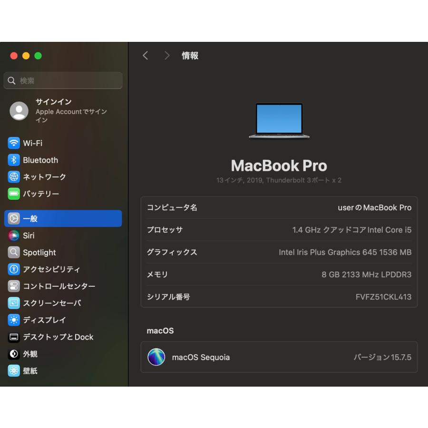The height and width of the screenshot is (428, 428).
Task: Click the 情報 page title
Action: point(190,56)
